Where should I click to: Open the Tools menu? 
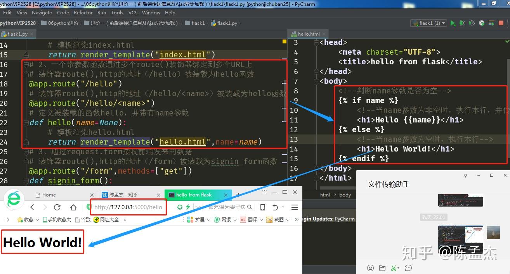click(117, 13)
